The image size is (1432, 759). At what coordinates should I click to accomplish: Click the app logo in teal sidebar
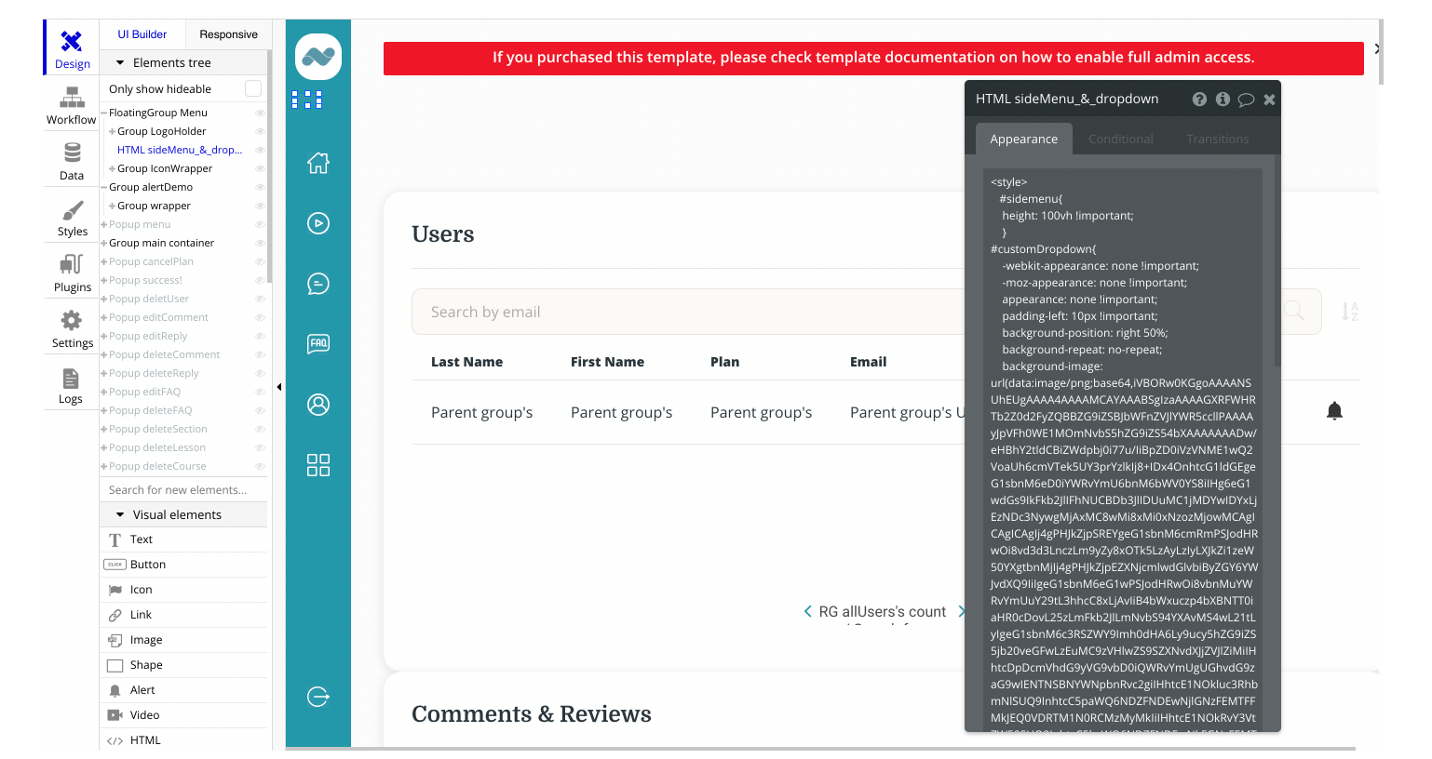tap(318, 57)
